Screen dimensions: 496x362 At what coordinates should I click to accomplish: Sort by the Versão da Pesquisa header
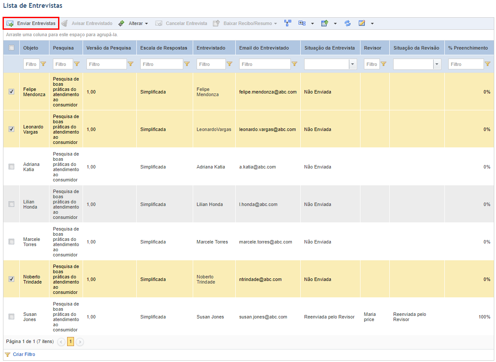(108, 48)
